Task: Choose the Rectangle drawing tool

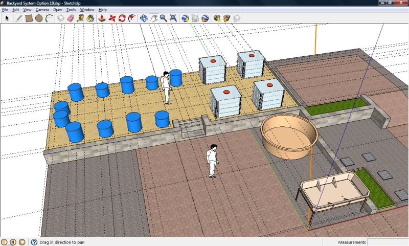Action: tap(29, 18)
